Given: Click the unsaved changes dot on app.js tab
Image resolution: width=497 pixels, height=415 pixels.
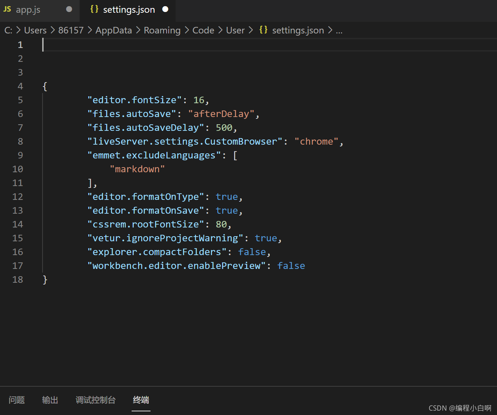Looking at the screenshot, I should pyautogui.click(x=69, y=9).
